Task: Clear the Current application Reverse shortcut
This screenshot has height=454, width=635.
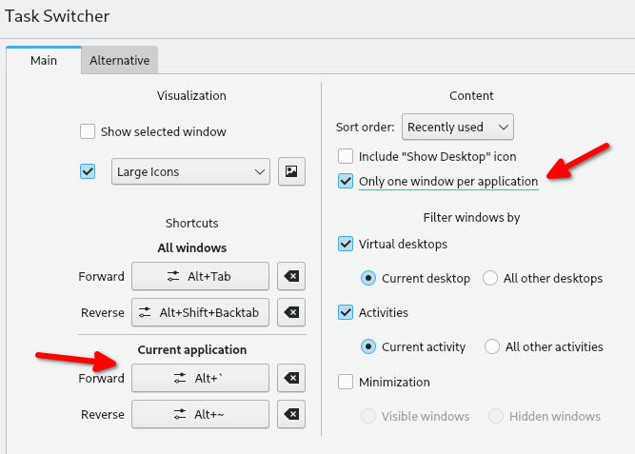Action: [291, 415]
